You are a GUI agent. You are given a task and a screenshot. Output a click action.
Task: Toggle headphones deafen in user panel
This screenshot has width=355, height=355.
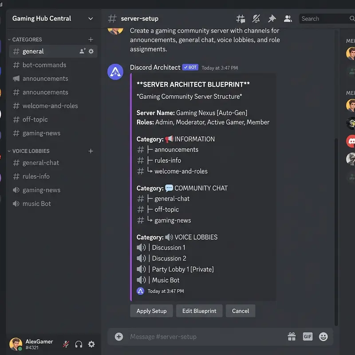(x=79, y=344)
